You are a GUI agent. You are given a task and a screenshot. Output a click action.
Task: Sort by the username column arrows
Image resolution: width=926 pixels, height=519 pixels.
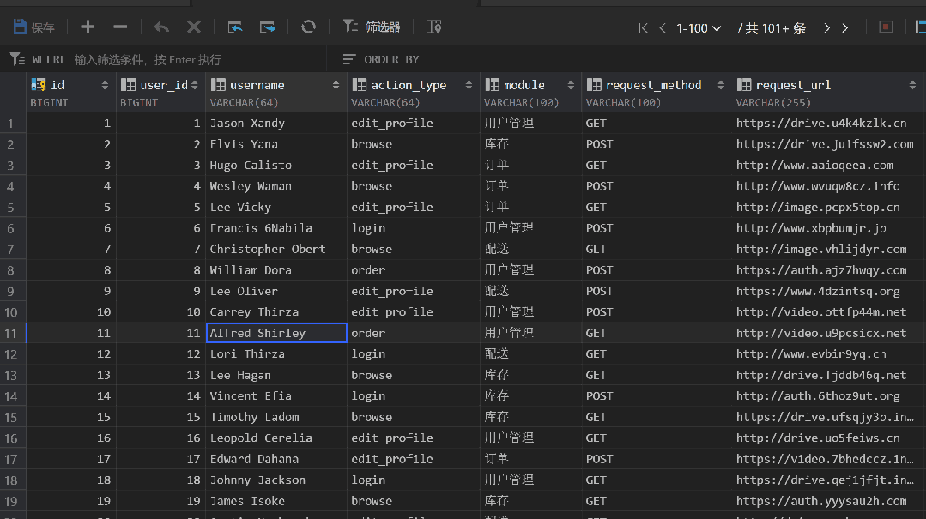click(x=336, y=85)
